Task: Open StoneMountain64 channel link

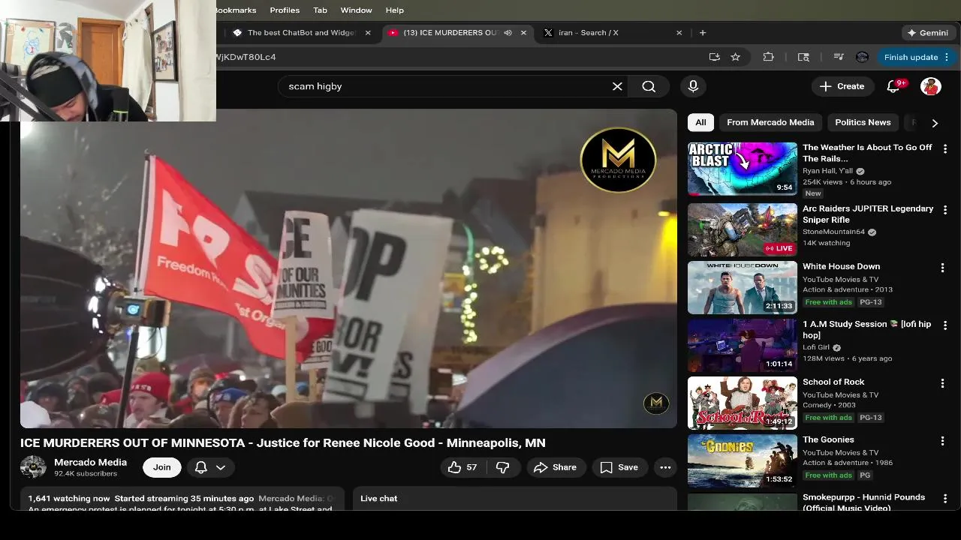Action: [833, 232]
